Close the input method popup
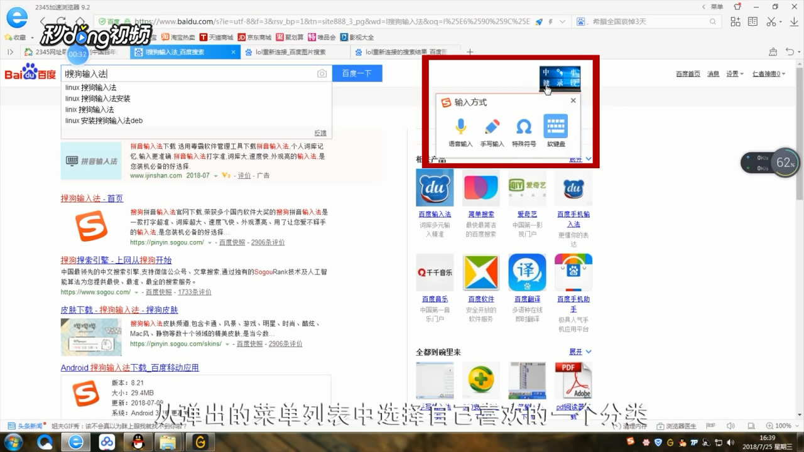 point(573,100)
